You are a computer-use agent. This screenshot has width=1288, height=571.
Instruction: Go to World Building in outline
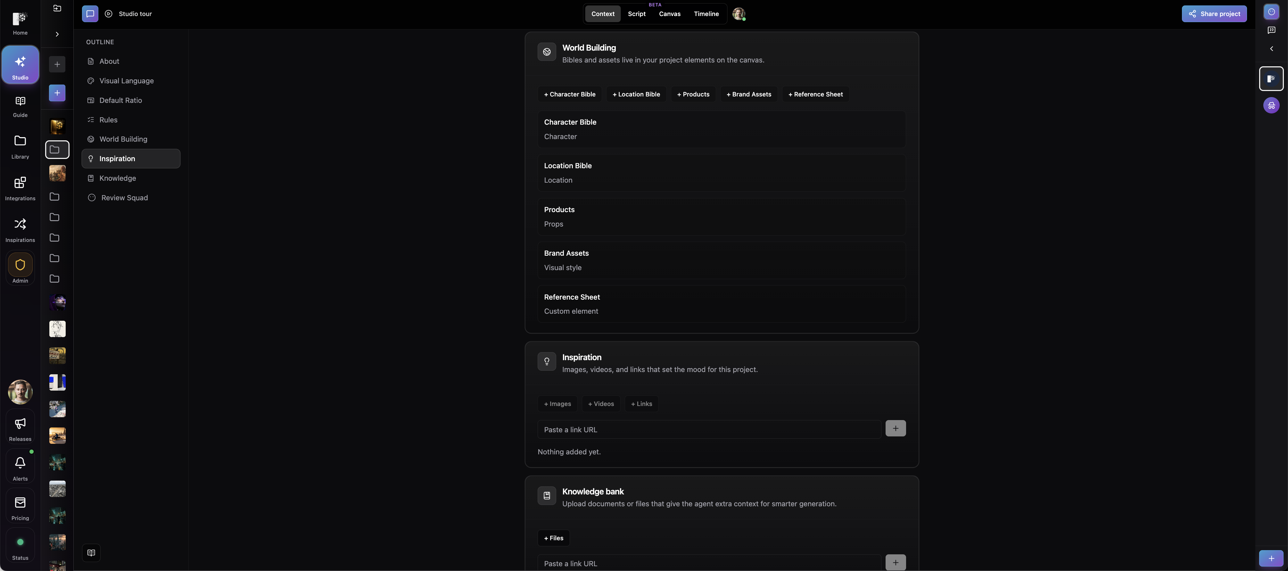131,139
